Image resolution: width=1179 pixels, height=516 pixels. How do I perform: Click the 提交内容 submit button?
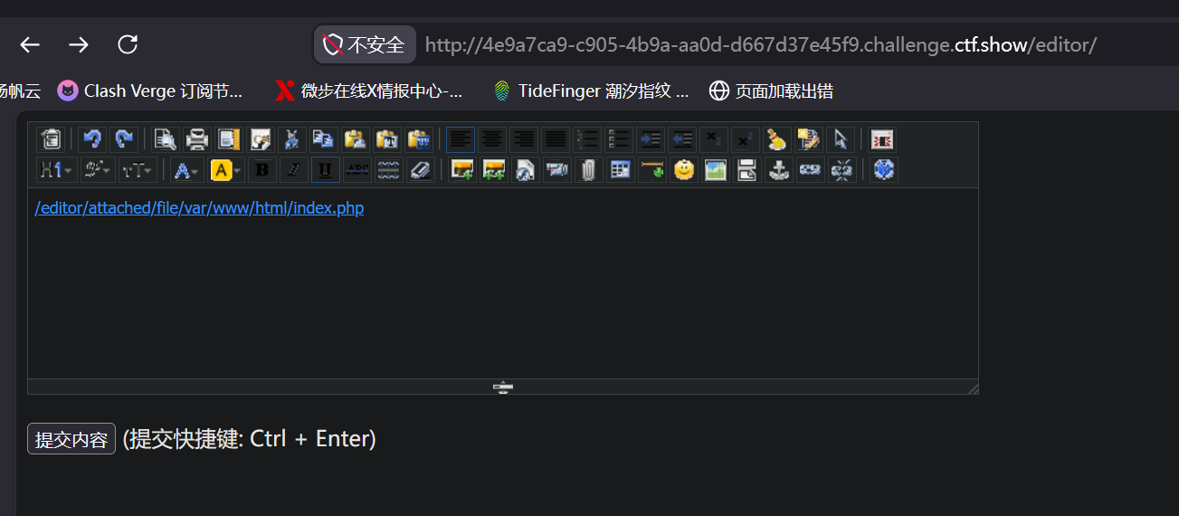71,439
